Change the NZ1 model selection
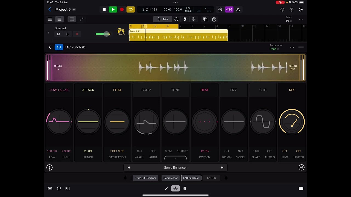The width and height of the screenshot is (351, 197). pos(240,151)
